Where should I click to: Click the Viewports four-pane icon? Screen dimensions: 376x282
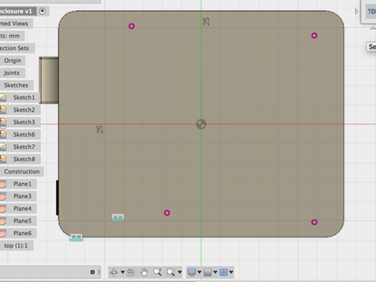224,272
